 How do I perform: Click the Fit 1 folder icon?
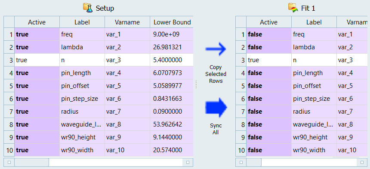tap(293, 8)
